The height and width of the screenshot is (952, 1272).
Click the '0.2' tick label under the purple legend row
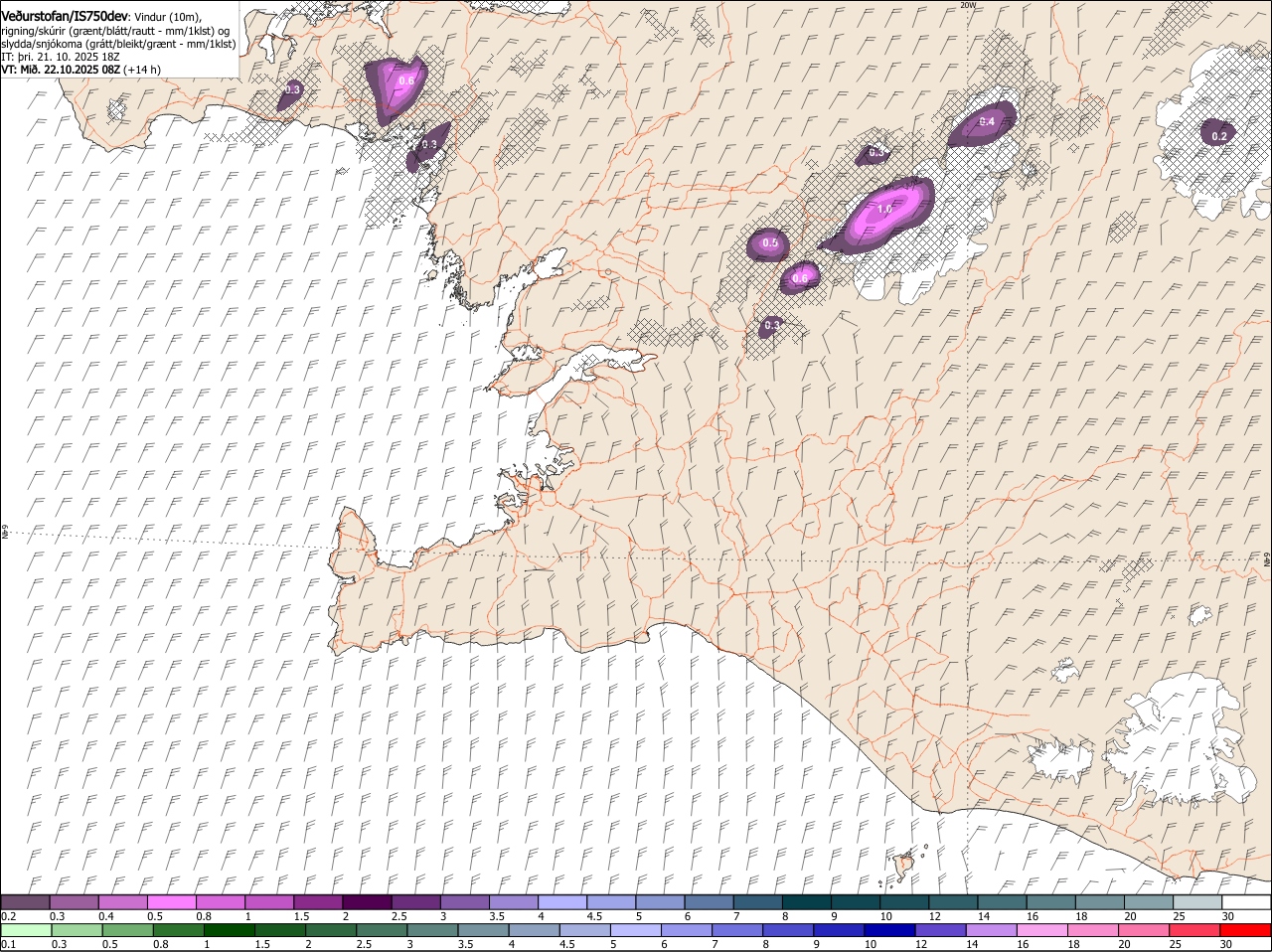coord(9,916)
